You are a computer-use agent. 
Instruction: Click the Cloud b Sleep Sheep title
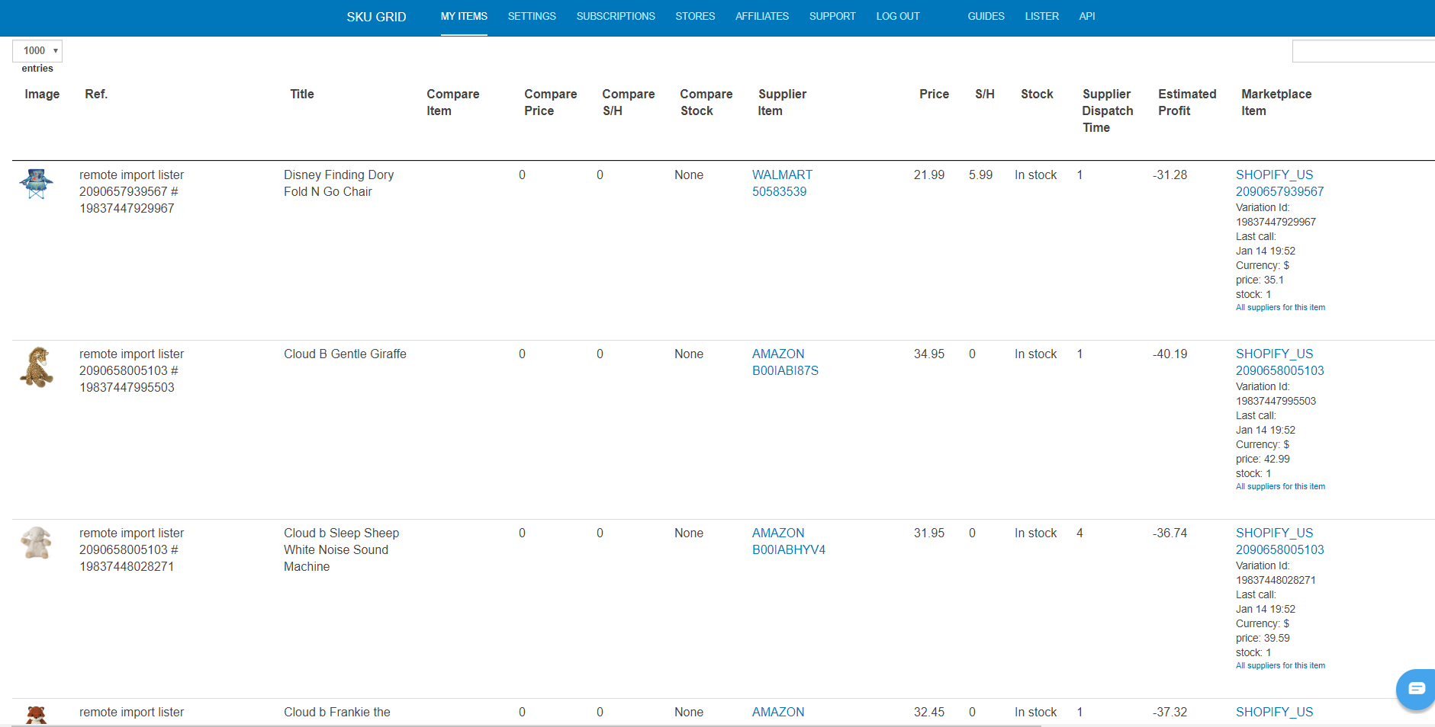[x=341, y=549]
